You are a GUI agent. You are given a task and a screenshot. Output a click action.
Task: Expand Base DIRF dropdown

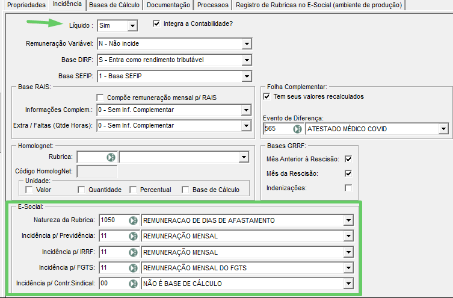247,60
